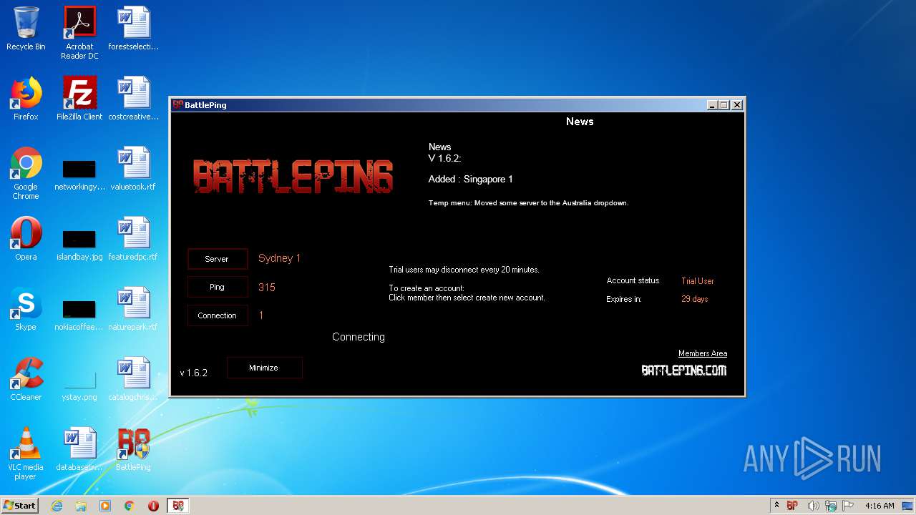This screenshot has width=916, height=515.
Task: Select nokiacoffee file icon
Action: pyautogui.click(x=79, y=315)
